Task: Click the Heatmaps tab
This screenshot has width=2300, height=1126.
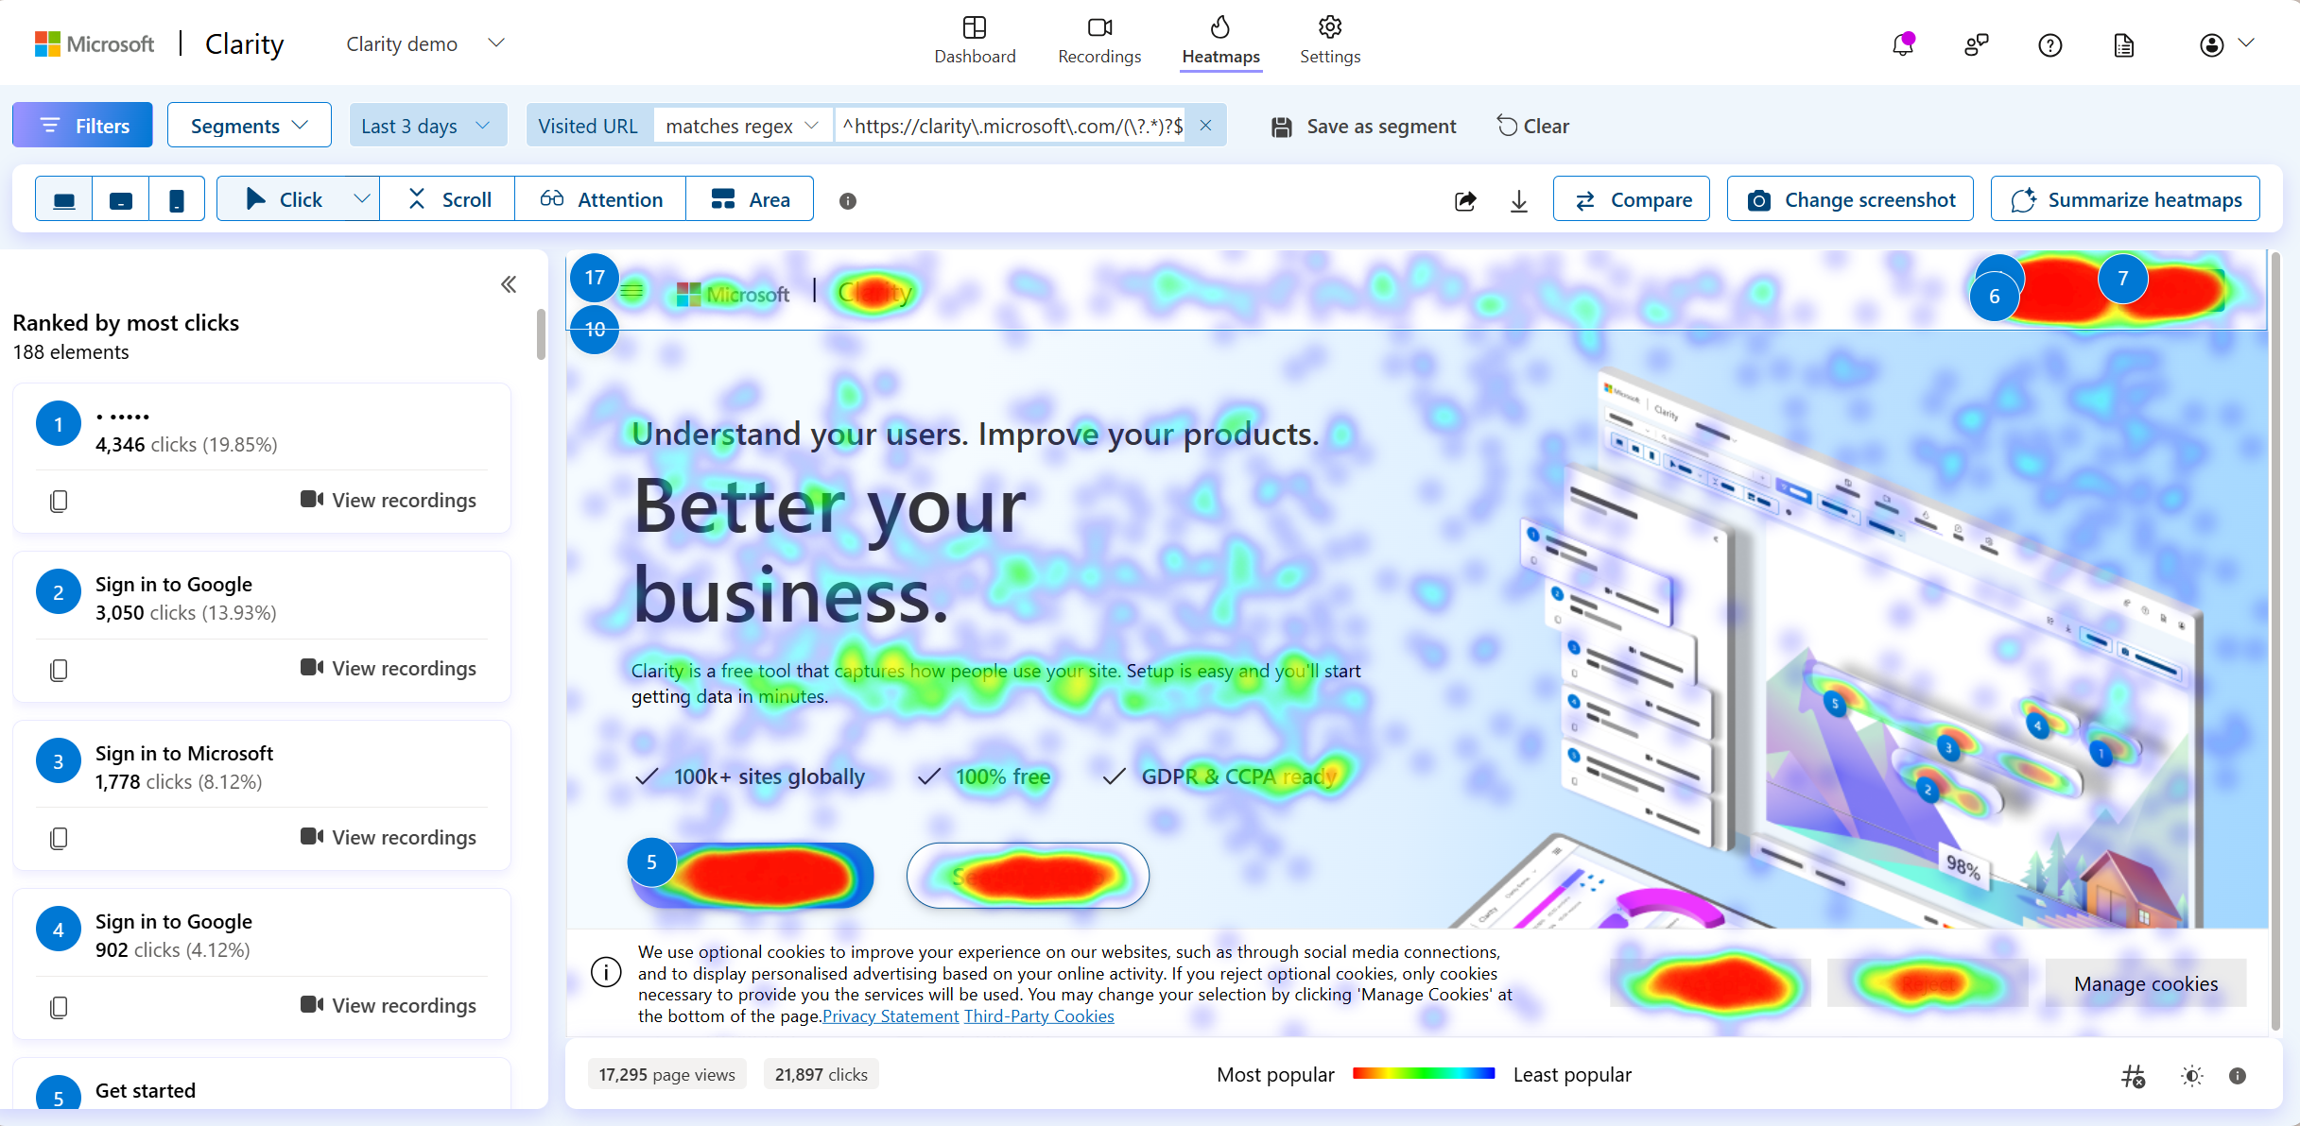Action: tap(1222, 41)
